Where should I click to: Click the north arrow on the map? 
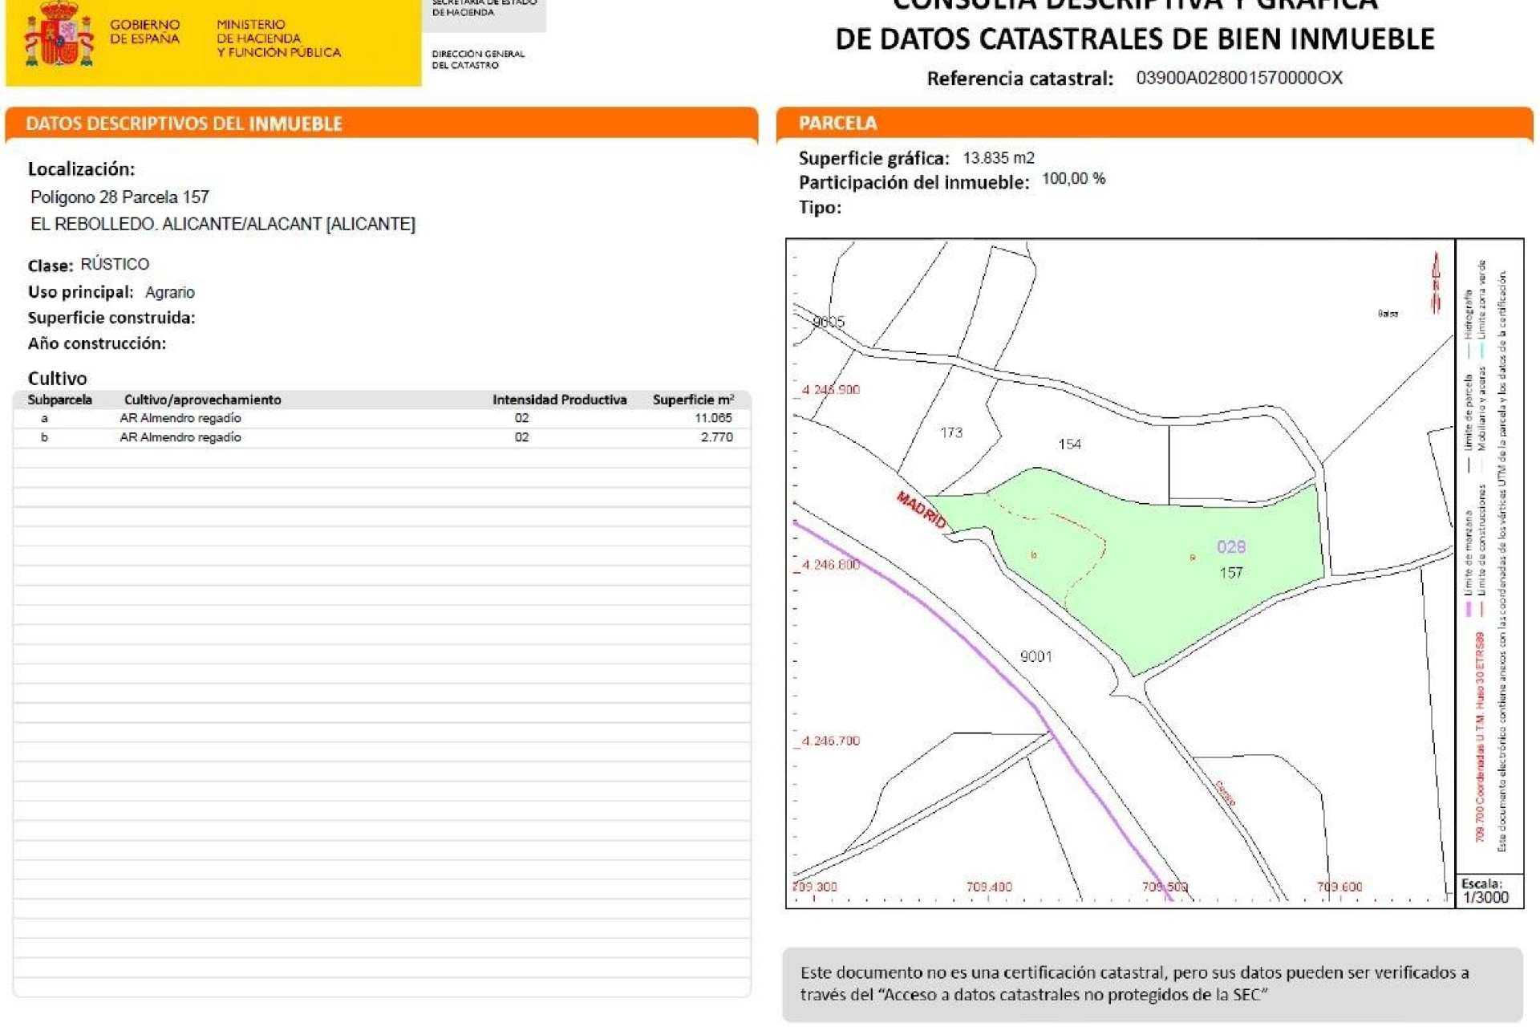[x=1437, y=282]
